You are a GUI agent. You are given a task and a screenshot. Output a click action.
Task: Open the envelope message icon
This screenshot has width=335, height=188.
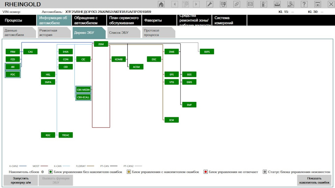pyautogui.click(x=250, y=4)
